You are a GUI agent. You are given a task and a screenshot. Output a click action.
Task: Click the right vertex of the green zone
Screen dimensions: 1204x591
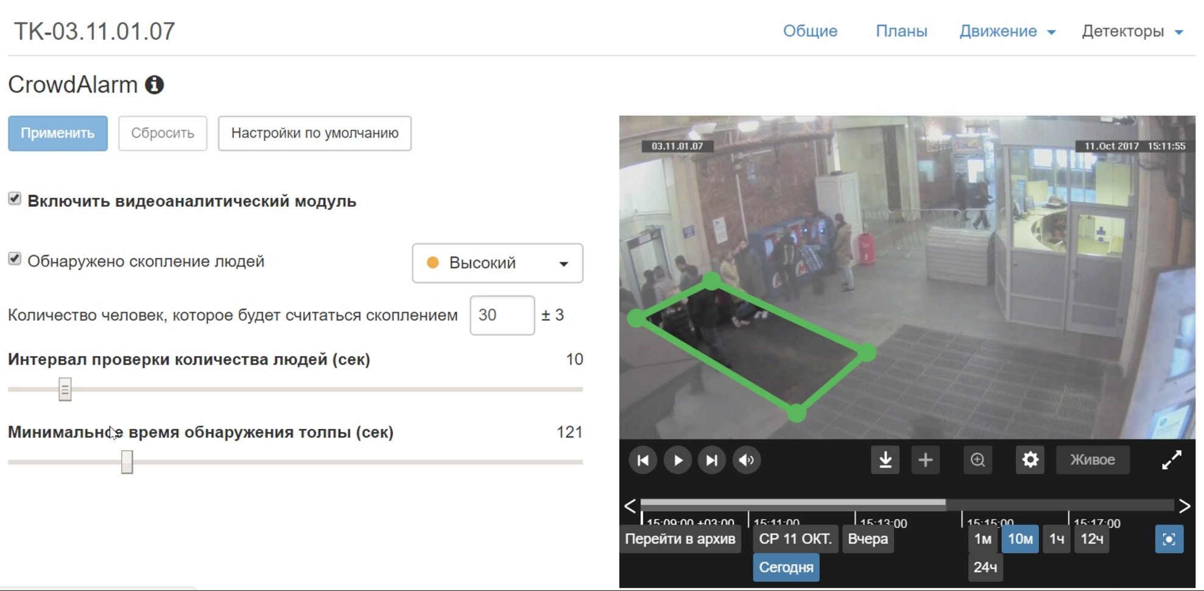pos(867,352)
